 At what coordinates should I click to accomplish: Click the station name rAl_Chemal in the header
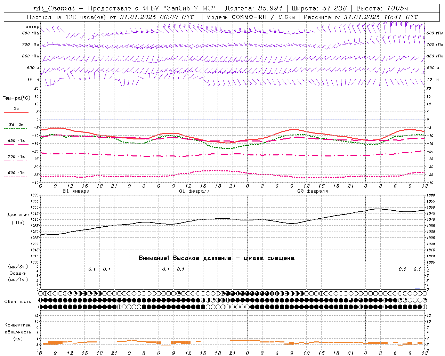[54, 8]
